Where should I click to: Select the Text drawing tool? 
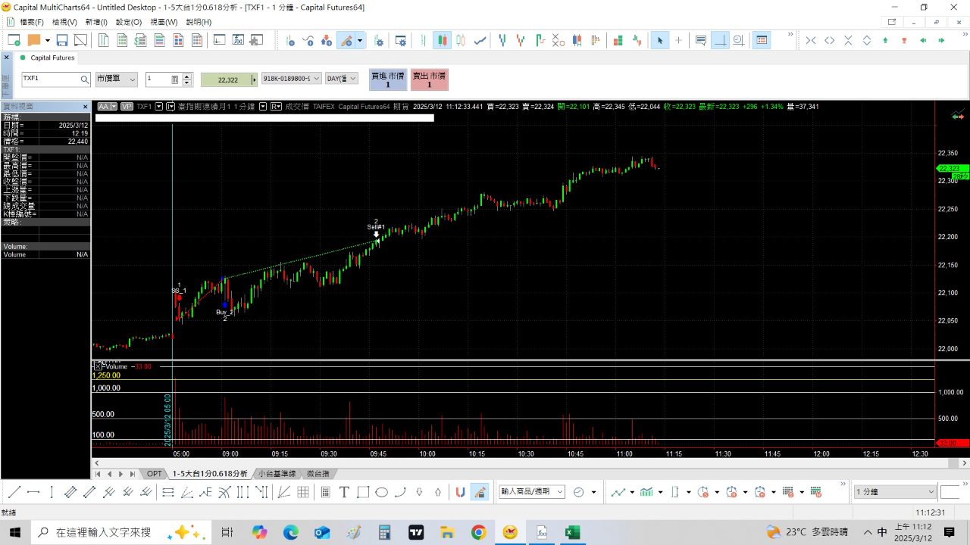pos(344,492)
